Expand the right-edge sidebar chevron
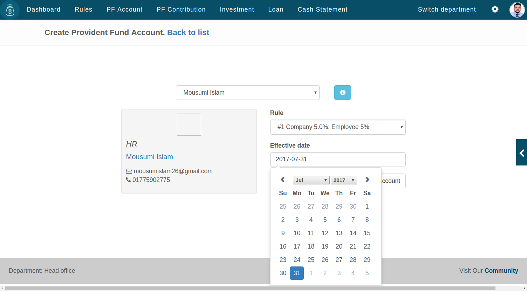Viewport: 527px width, 291px height. pyautogui.click(x=521, y=152)
